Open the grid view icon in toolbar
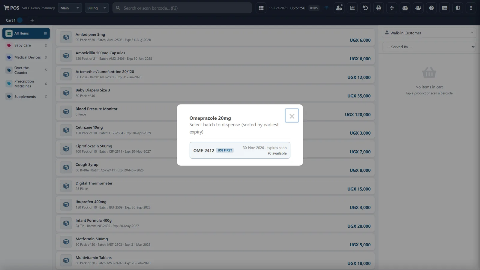The image size is (480, 270). click(261, 8)
